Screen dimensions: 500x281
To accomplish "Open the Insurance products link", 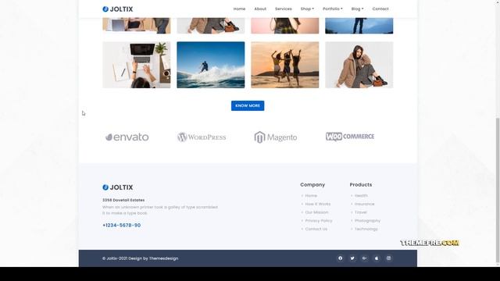I will tap(365, 204).
